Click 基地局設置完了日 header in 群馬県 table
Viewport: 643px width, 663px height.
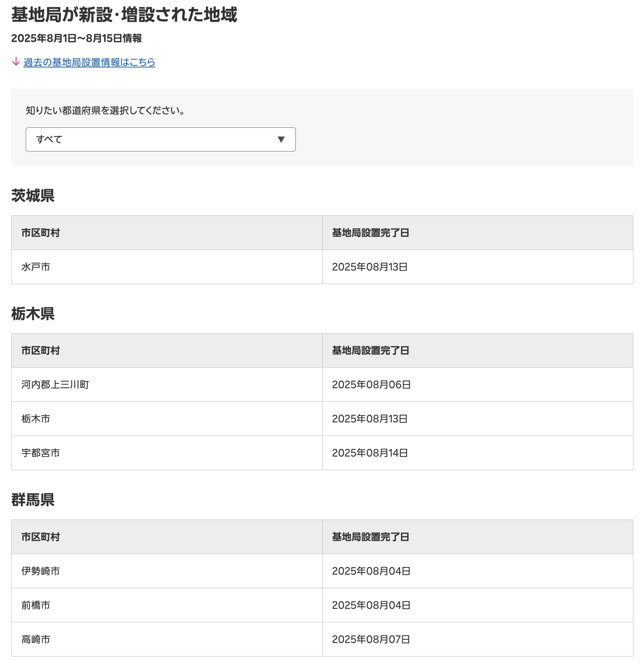[477, 537]
